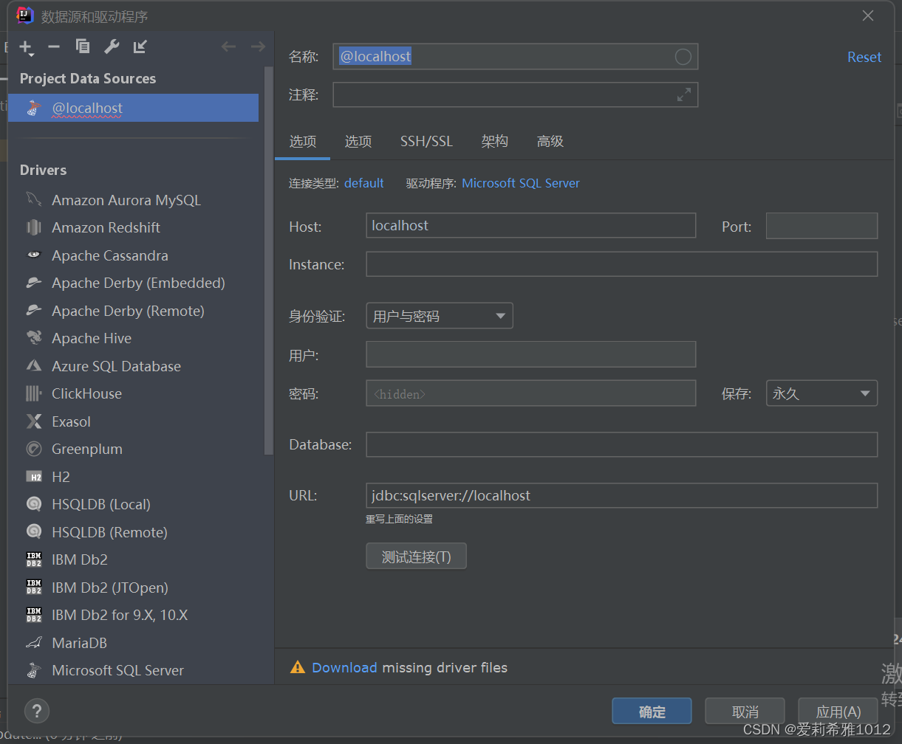Click the Apache Derby (Embedded) hat icon

tap(34, 283)
